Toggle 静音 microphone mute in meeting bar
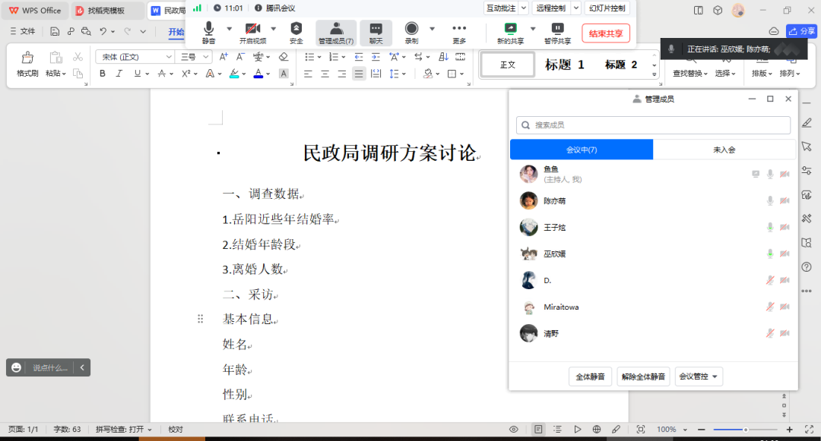 [208, 29]
